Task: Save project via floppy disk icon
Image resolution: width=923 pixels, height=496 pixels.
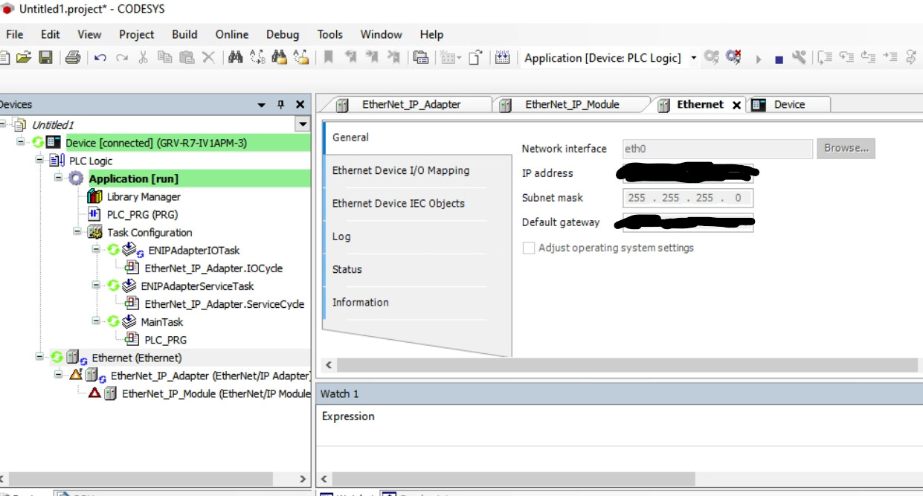Action: (45, 57)
